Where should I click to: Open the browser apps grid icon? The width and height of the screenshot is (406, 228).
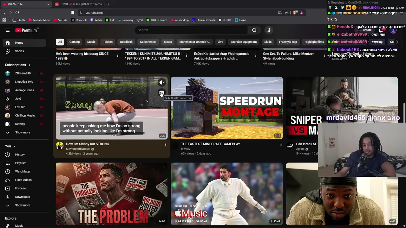[4, 20]
